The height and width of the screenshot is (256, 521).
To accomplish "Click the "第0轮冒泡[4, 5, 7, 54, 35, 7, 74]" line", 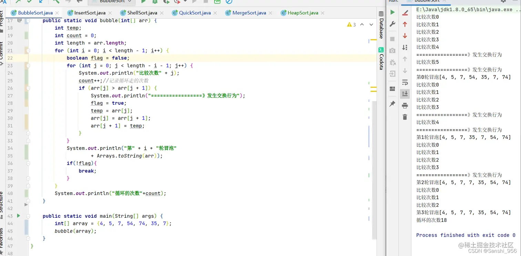I will pyautogui.click(x=463, y=77).
